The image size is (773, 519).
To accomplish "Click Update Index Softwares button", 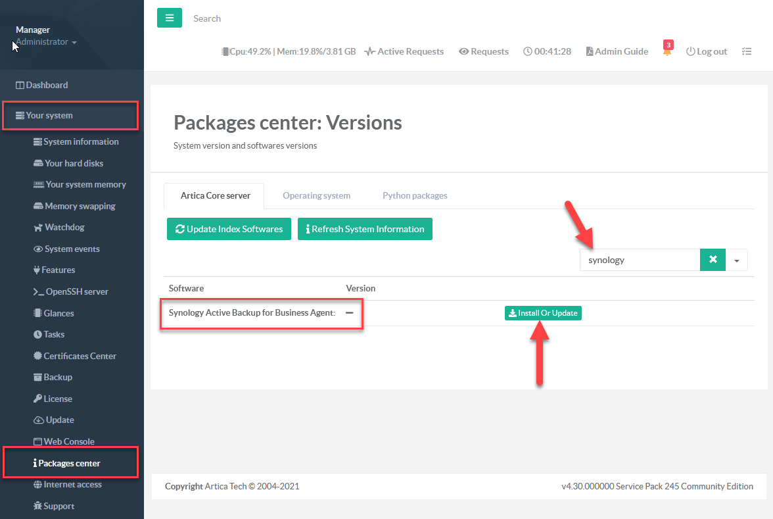I will [x=229, y=229].
